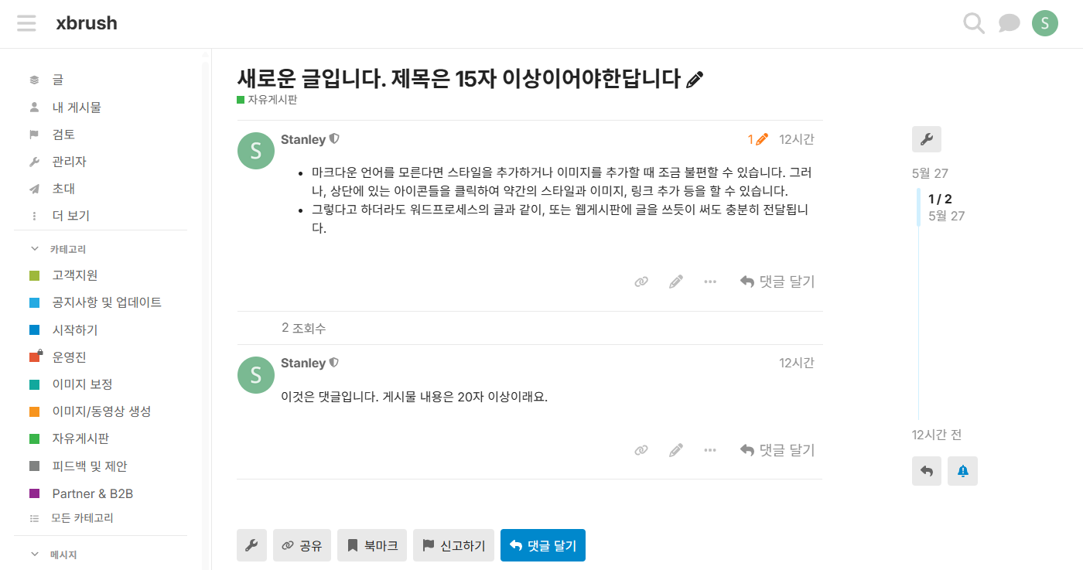Open the chat bubble icon in header
This screenshot has height=570, width=1083.
[x=1009, y=23]
